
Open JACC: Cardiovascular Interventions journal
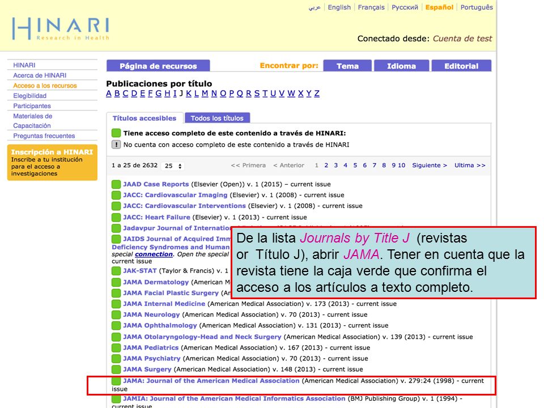[184, 206]
